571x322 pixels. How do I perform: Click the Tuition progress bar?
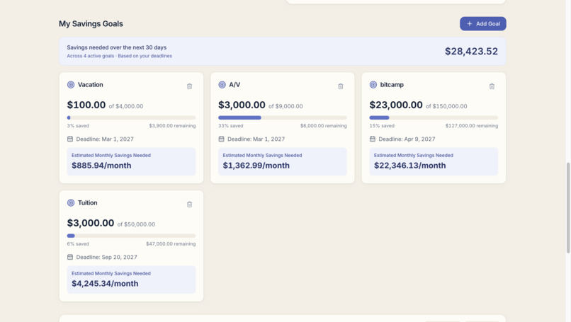[131, 236]
